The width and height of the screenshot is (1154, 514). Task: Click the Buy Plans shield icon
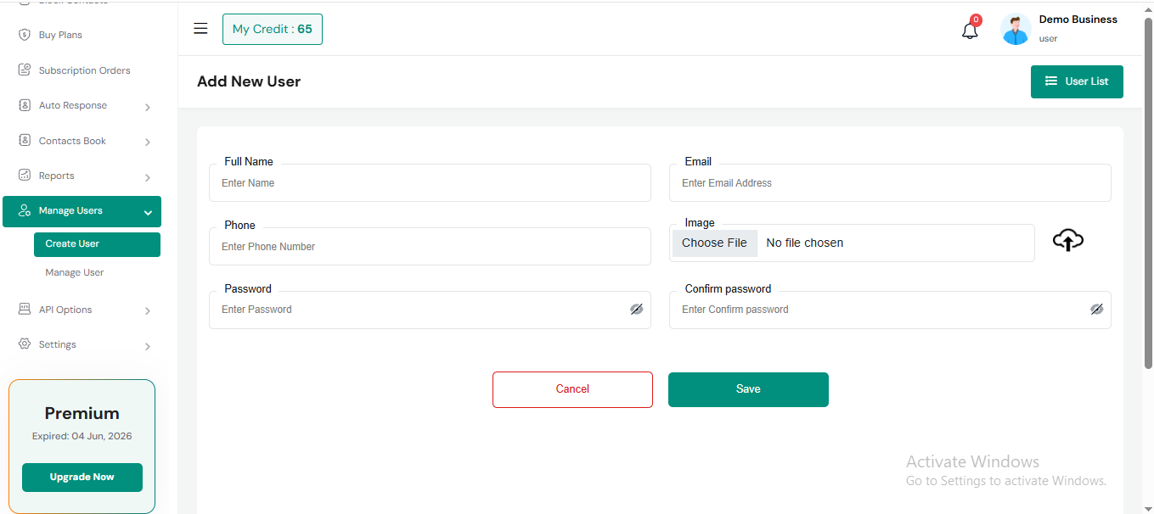[25, 35]
